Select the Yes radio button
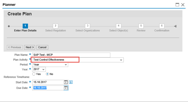Screen dimensions: 188x102 pyautogui.click(x=34, y=74)
